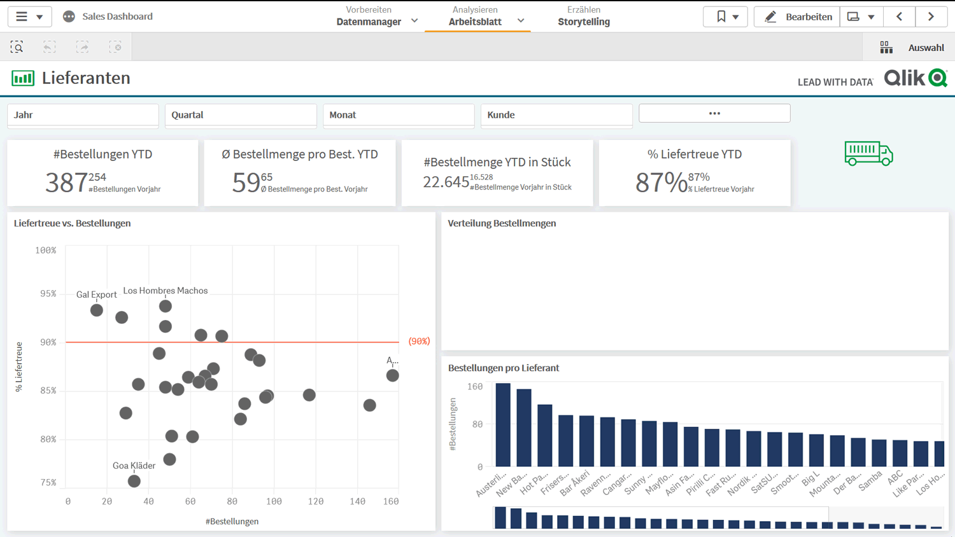Open the Jahr filter pane
Viewport: 955px width, 537px height.
pyautogui.click(x=83, y=115)
